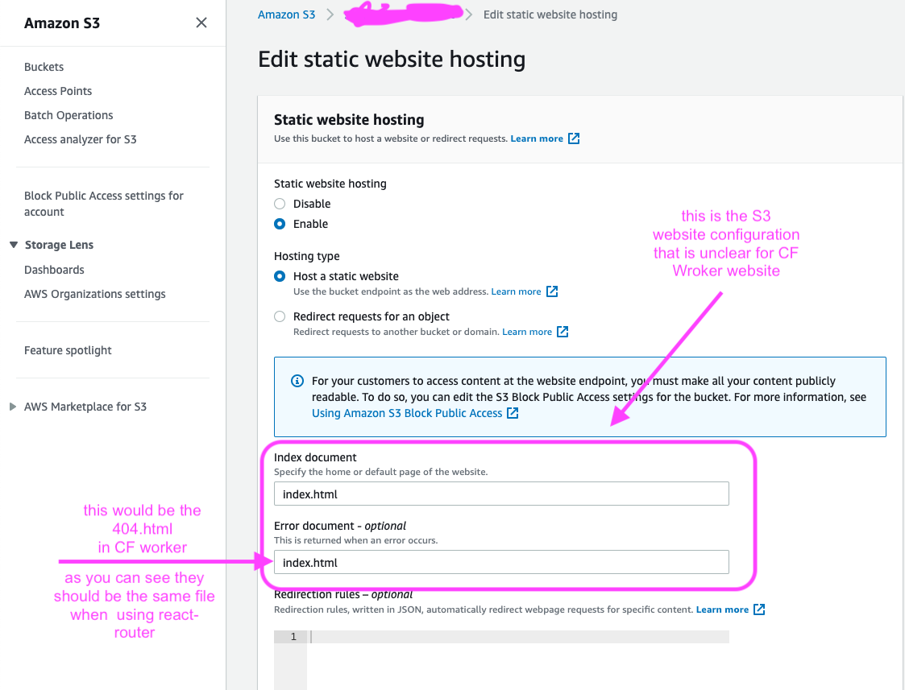
Task: Choose Host a static website hosting type
Action: tap(279, 275)
